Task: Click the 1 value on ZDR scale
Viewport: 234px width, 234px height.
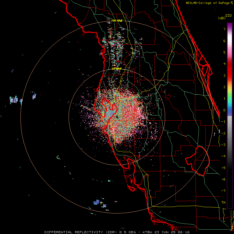Action: 224,99
